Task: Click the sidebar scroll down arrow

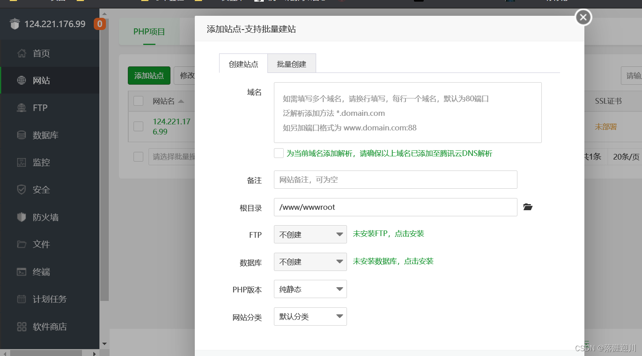Action: tap(104, 344)
